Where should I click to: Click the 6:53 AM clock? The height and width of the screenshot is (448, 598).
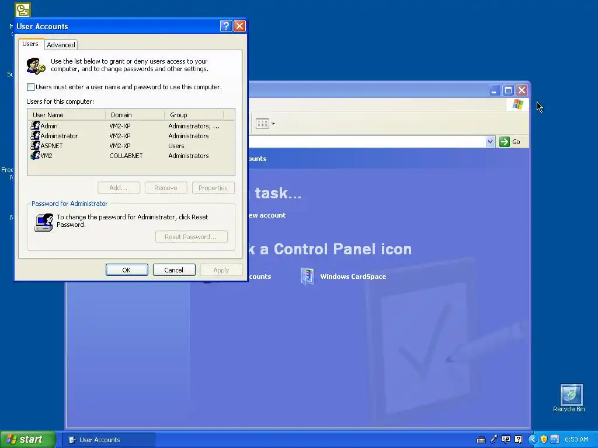click(576, 440)
